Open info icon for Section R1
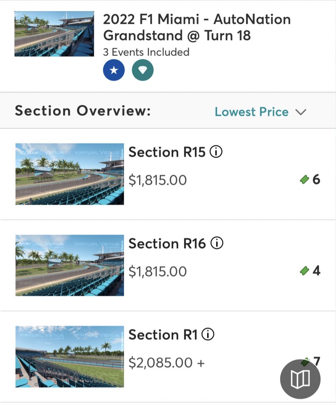This screenshot has width=336, height=405. (208, 335)
